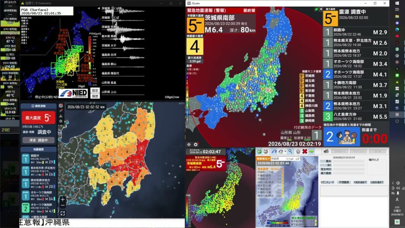Click the 津波 調査中 button
The height and width of the screenshot is (228, 405).
coord(38,140)
